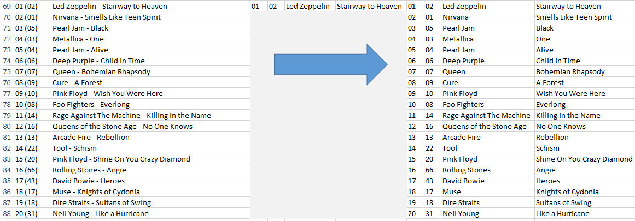This screenshot has width=635, height=221.
Task: Select row header 80
Action: point(7,127)
